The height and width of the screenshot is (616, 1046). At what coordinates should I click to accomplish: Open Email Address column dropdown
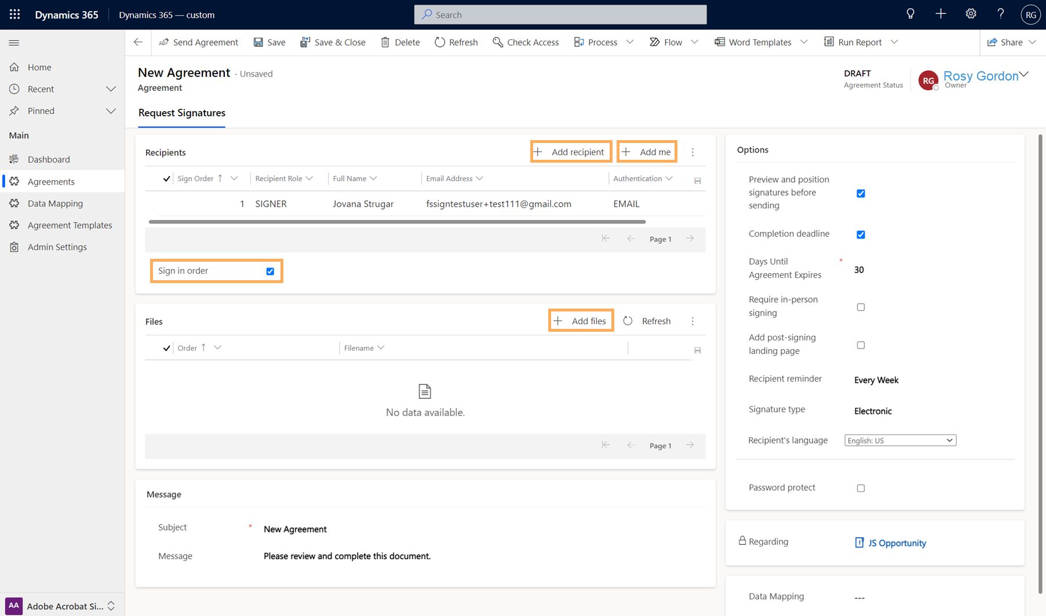pos(479,178)
